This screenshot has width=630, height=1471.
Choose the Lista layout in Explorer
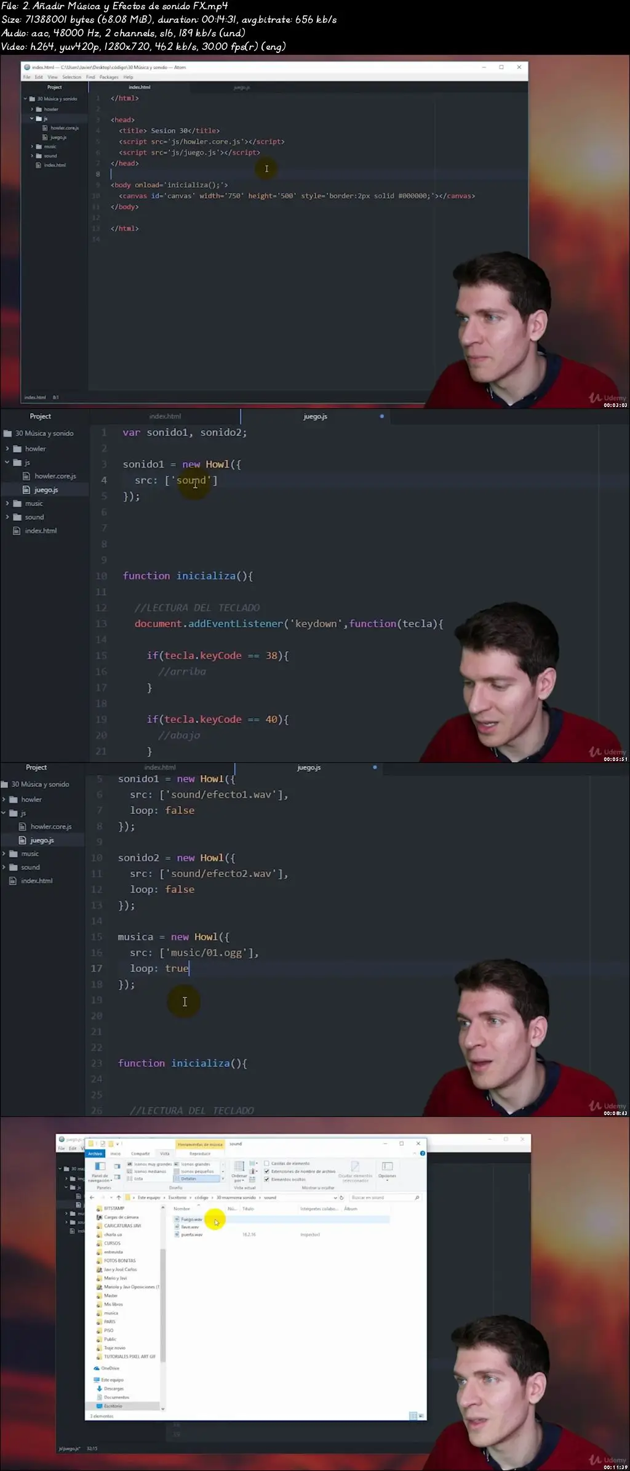135,1179
